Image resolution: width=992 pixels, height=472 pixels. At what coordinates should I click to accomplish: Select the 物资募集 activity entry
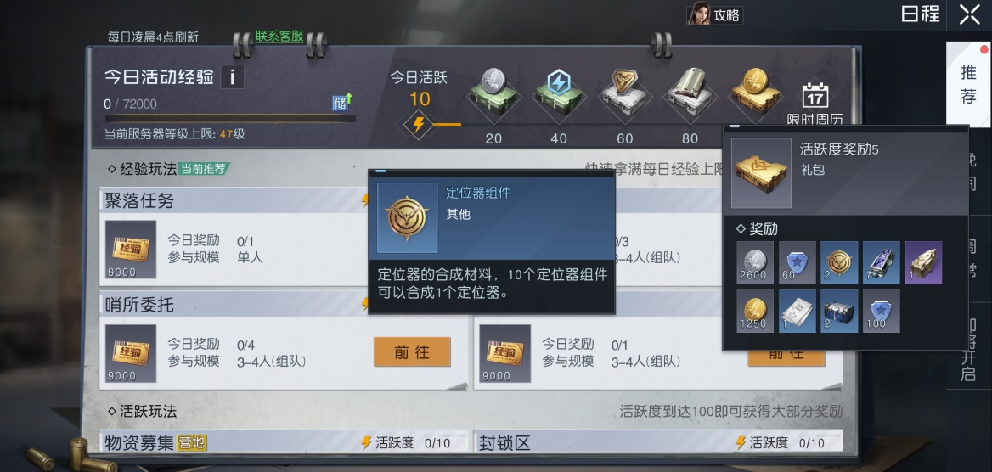[x=284, y=441]
